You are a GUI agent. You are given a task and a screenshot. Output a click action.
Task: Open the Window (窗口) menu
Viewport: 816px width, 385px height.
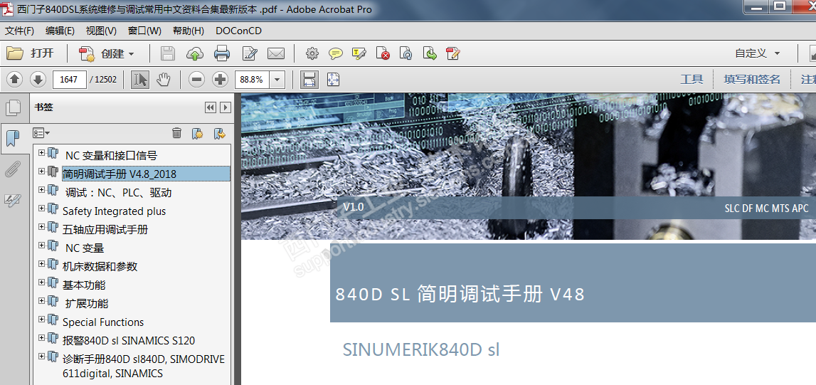(144, 31)
